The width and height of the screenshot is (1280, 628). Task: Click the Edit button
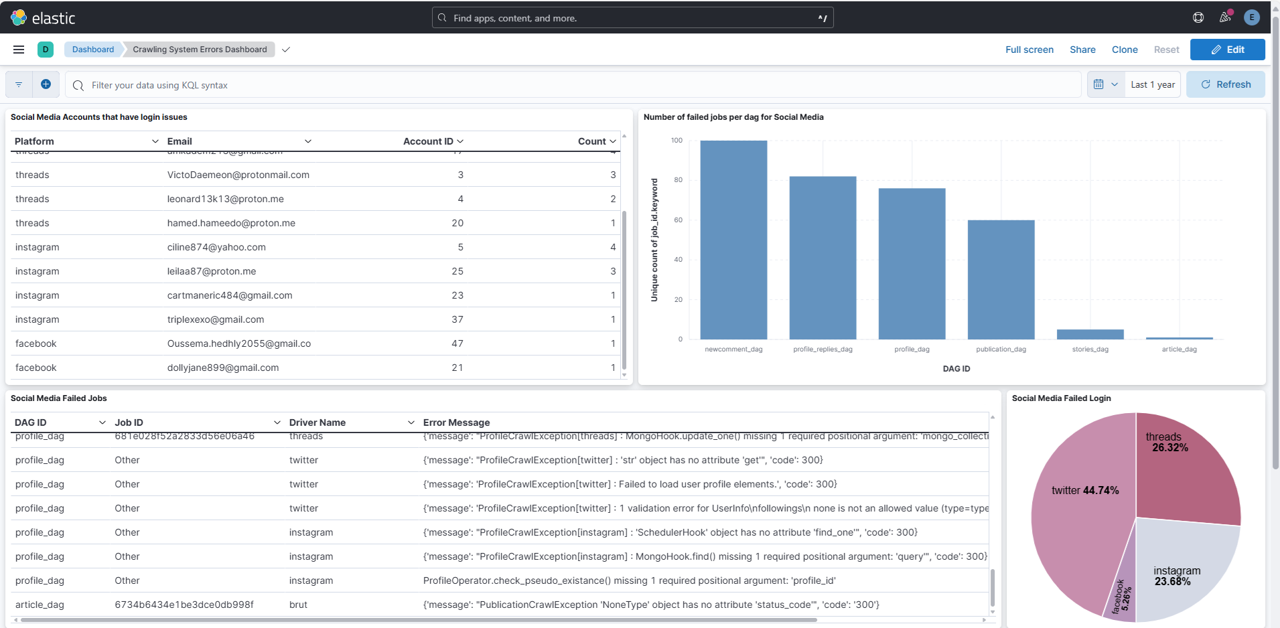pos(1227,49)
